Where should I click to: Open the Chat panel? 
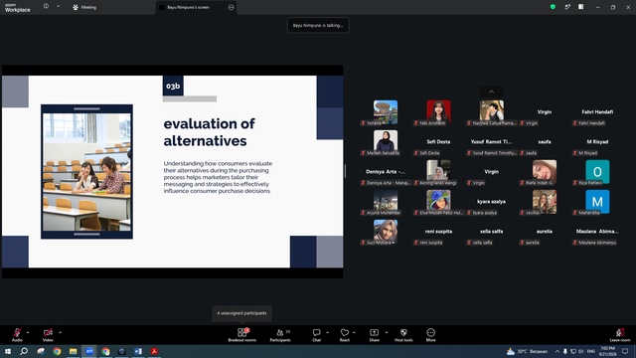tap(316, 334)
